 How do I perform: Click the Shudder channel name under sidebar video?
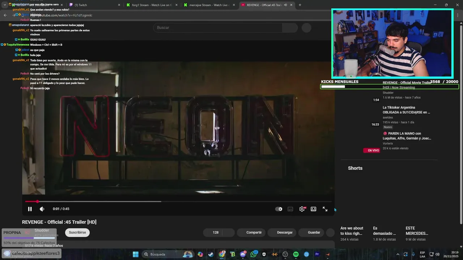tap(388, 93)
